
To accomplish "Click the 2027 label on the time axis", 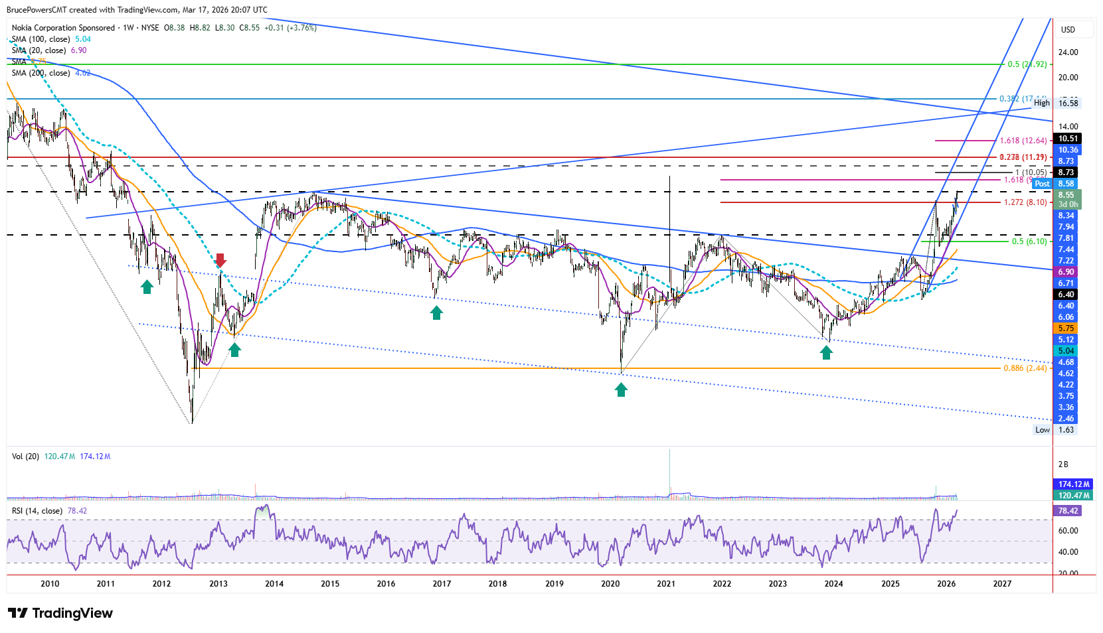I will 1002,584.
